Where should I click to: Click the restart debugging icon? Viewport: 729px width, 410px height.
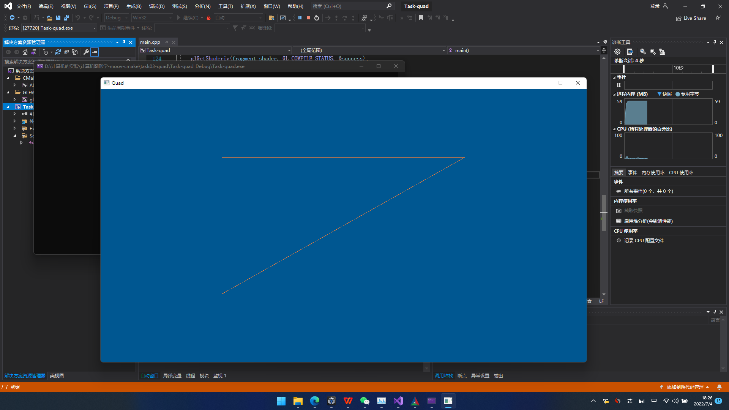(x=317, y=18)
